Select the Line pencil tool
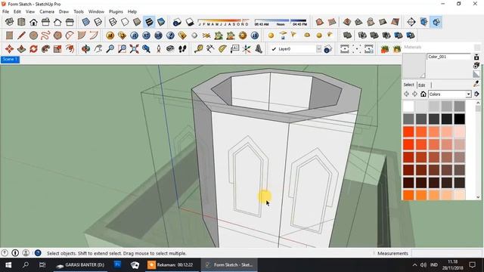 21,36
